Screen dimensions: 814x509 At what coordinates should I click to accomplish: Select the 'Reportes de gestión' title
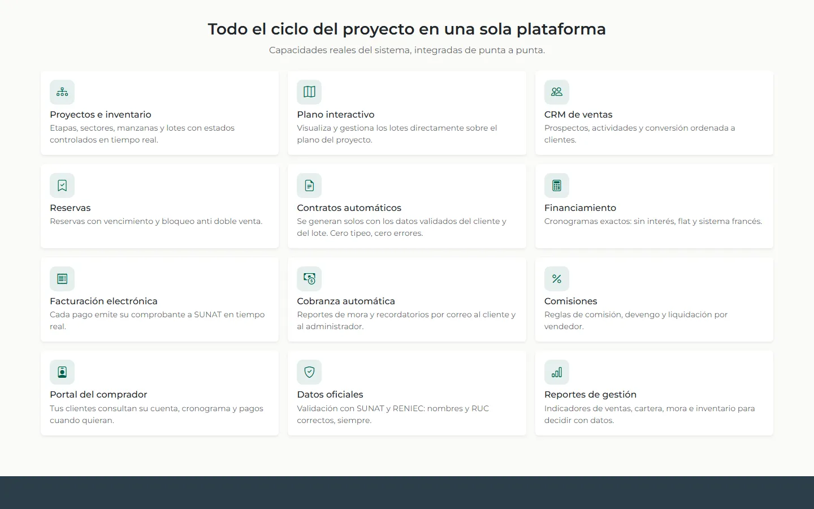[590, 394]
